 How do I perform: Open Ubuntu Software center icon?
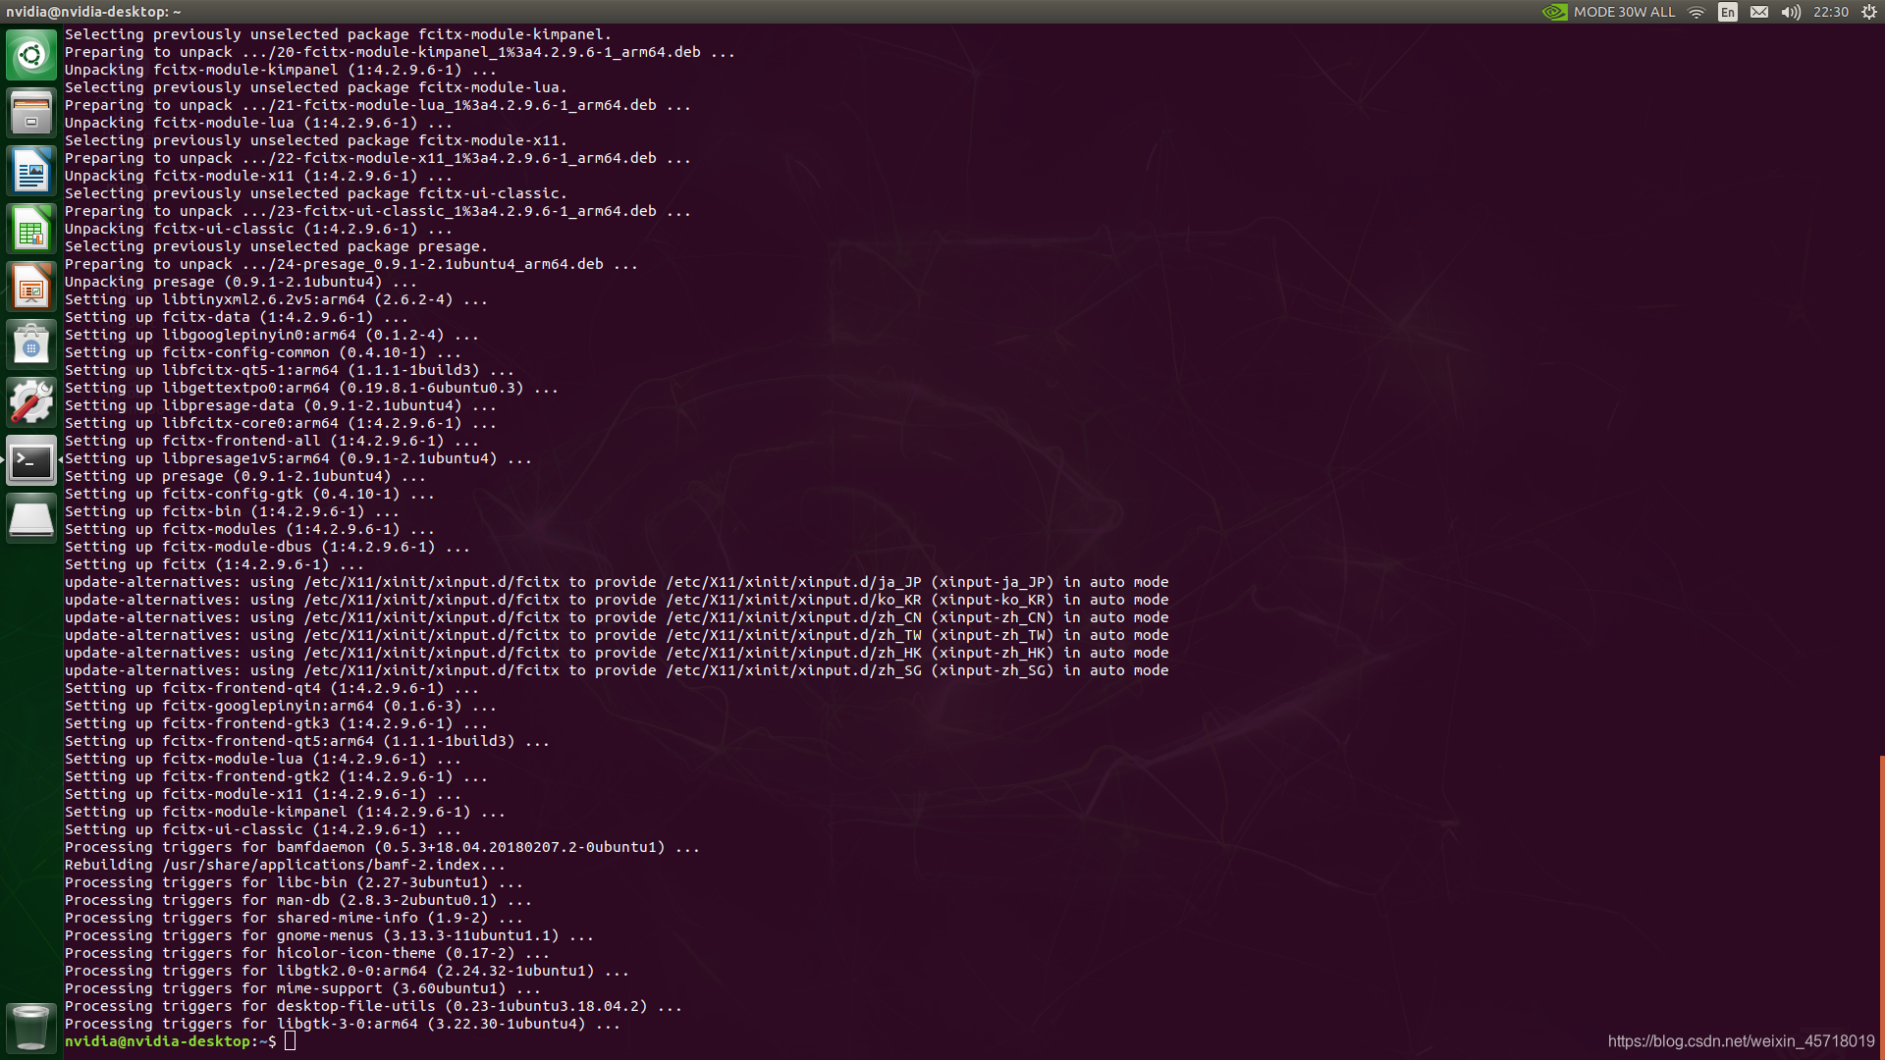pos(31,344)
